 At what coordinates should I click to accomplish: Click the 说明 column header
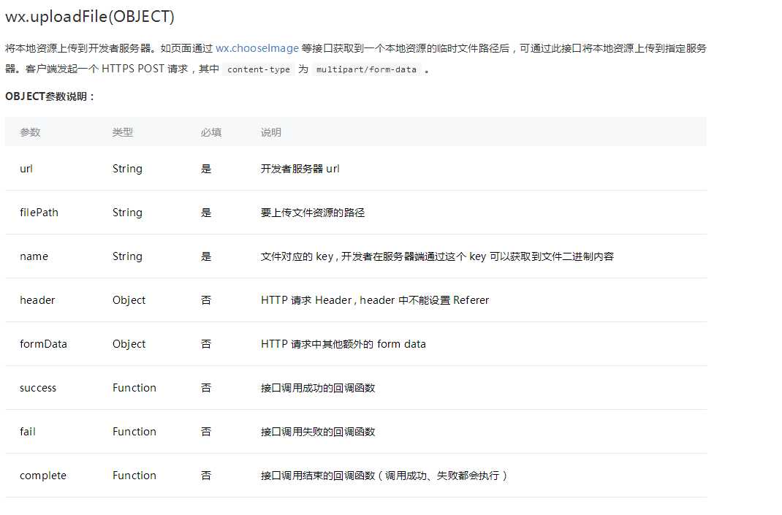click(x=270, y=132)
